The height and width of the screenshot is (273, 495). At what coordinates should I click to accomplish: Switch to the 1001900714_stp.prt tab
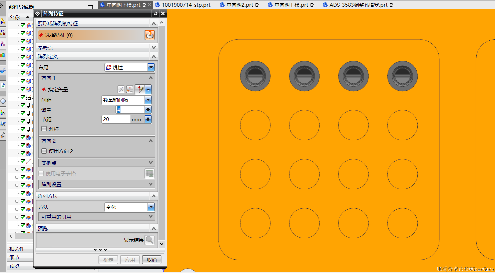pyautogui.click(x=183, y=5)
